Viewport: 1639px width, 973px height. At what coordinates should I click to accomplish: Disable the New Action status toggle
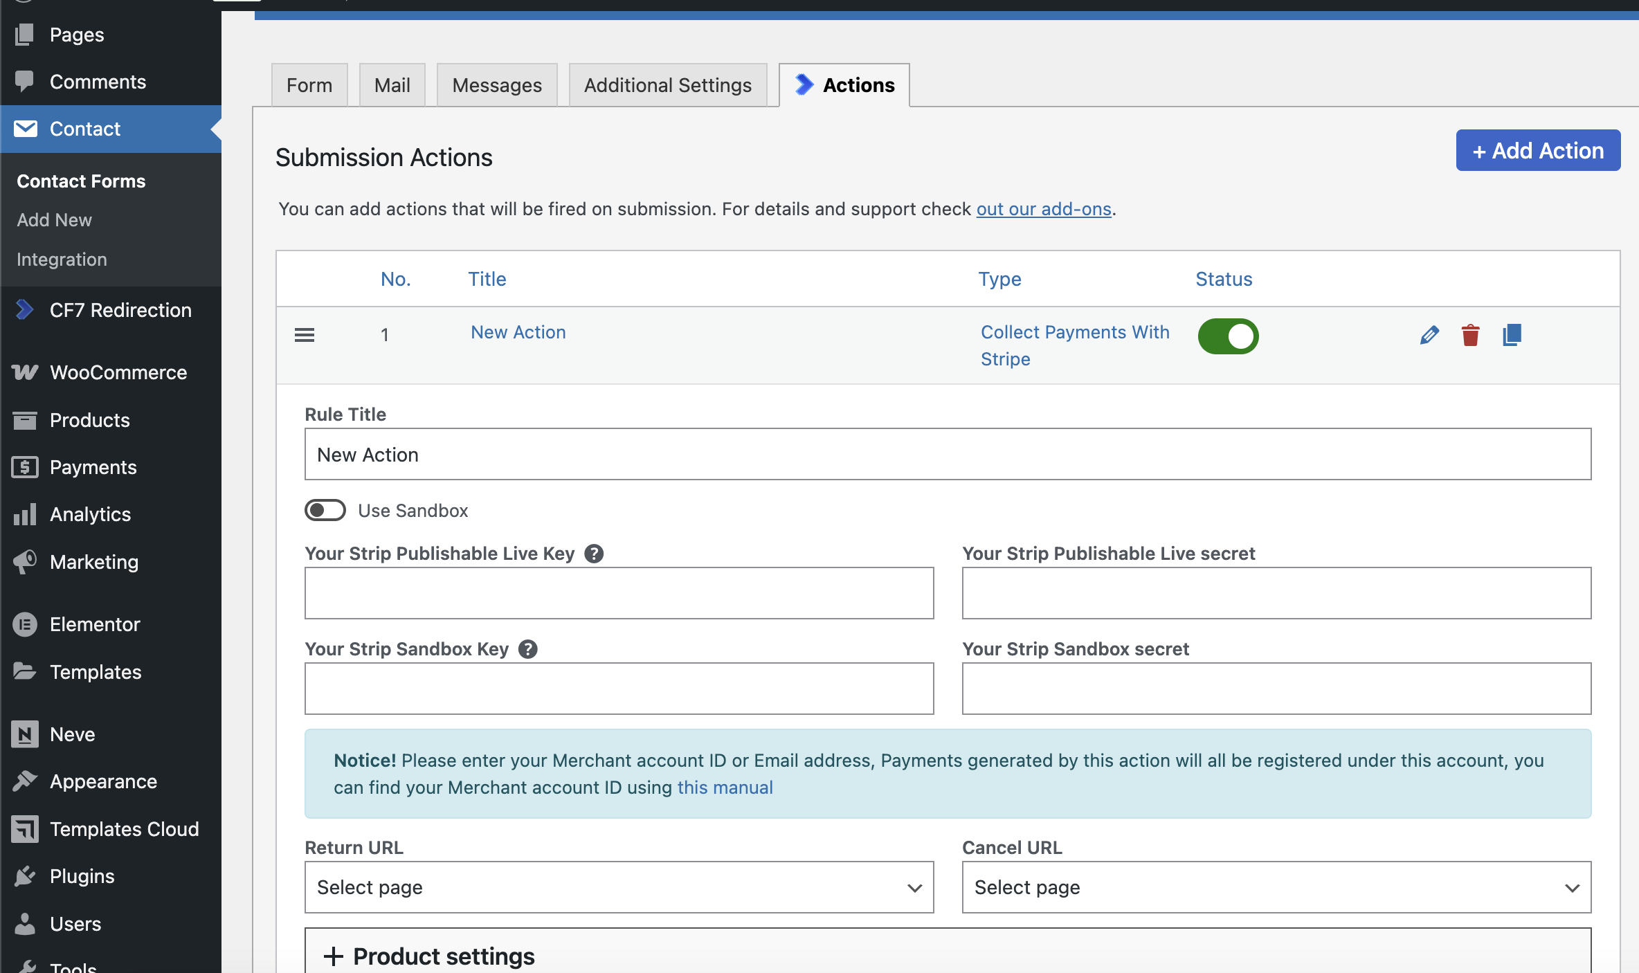click(x=1228, y=336)
